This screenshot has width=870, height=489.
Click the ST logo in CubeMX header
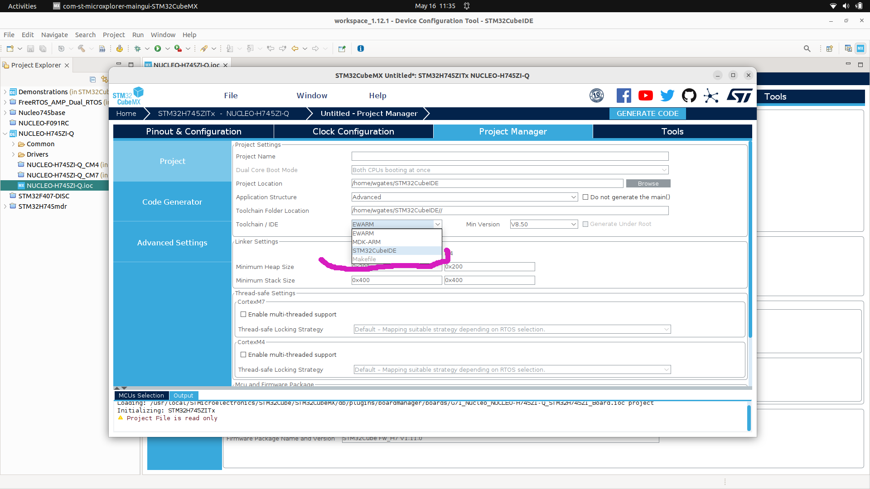739,96
